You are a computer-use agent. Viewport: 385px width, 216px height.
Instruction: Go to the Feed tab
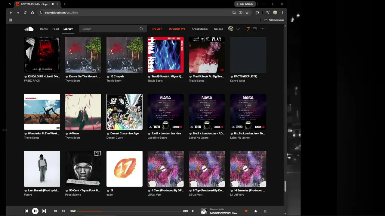click(56, 29)
